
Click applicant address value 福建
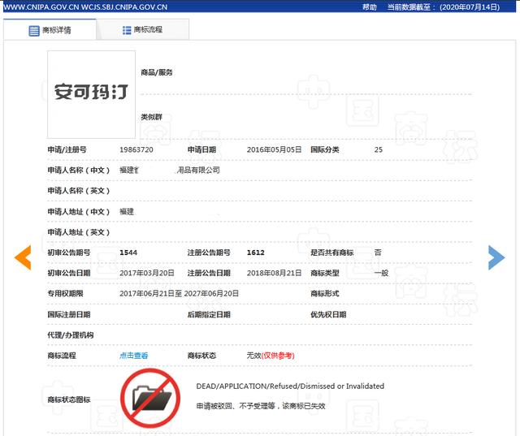pyautogui.click(x=127, y=211)
